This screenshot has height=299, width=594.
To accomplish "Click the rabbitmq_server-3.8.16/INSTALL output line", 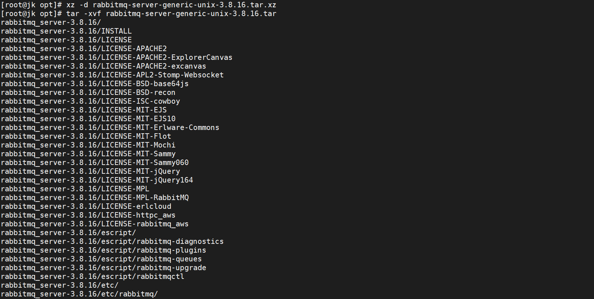I will 66,31.
